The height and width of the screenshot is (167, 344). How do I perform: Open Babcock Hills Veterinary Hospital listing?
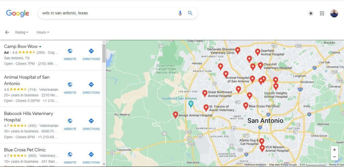click(x=31, y=125)
